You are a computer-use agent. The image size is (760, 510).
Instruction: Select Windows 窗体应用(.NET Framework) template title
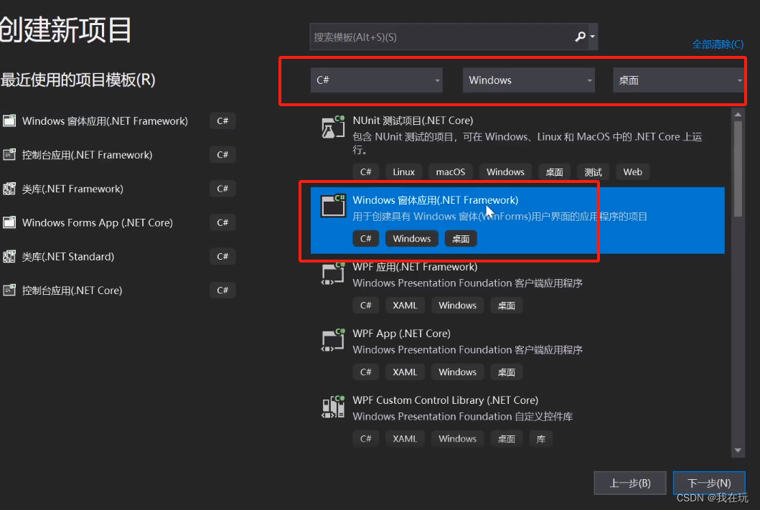pos(435,200)
